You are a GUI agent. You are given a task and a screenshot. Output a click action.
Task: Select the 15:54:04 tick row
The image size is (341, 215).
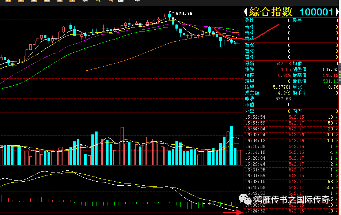coord(291,129)
